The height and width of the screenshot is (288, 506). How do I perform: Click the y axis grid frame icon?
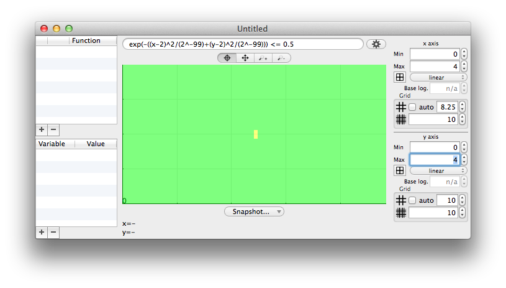[399, 170]
